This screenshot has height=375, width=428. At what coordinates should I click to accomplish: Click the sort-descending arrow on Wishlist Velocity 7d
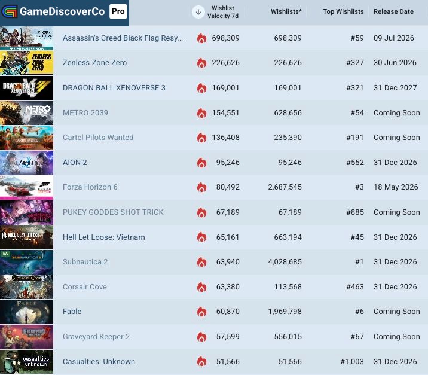coord(198,12)
